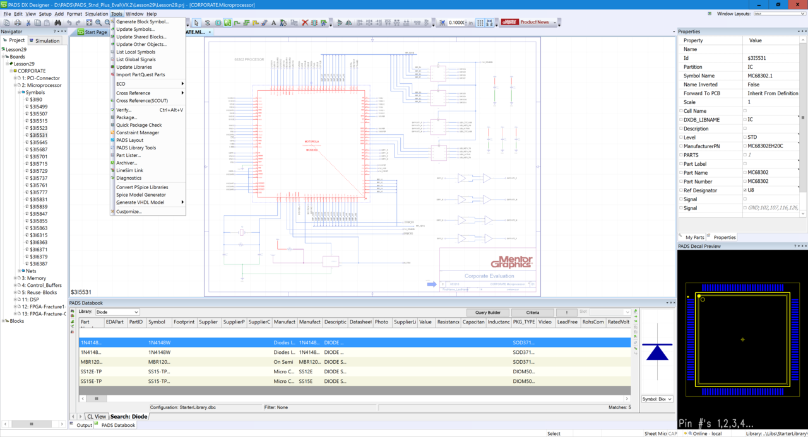Expand the 3: Memory tree node

tap(15, 278)
